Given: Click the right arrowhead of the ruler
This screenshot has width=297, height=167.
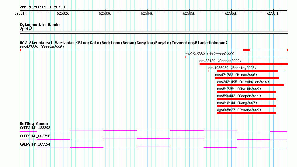Looking at the screenshot, I should click(x=287, y=10).
